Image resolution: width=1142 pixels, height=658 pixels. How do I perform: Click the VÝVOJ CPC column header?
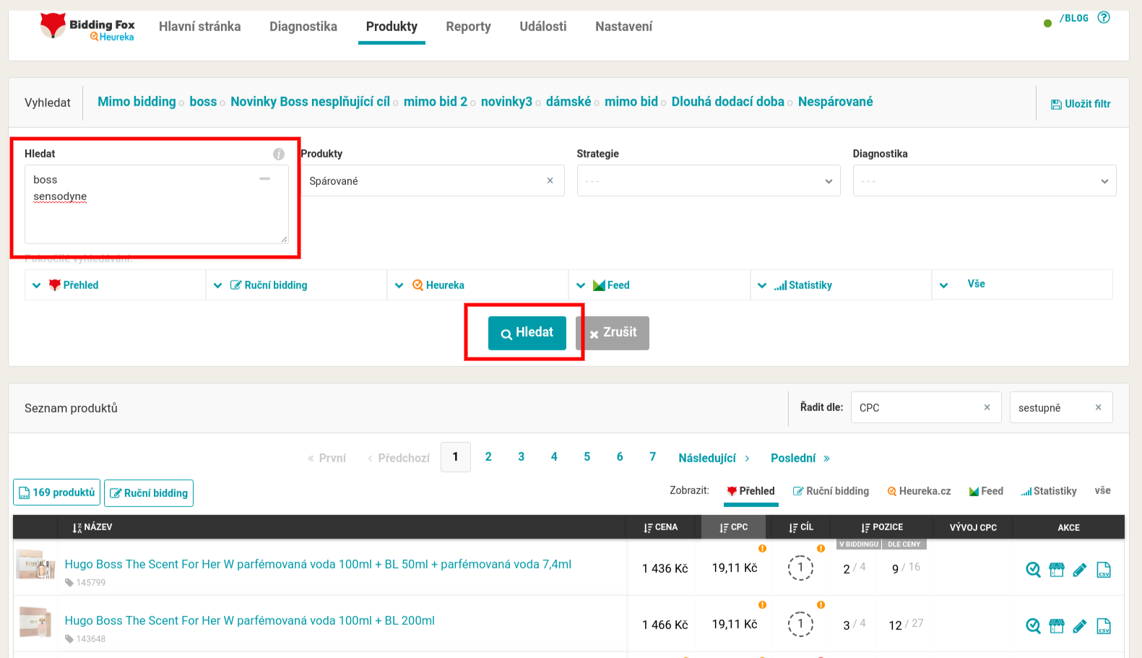click(973, 527)
